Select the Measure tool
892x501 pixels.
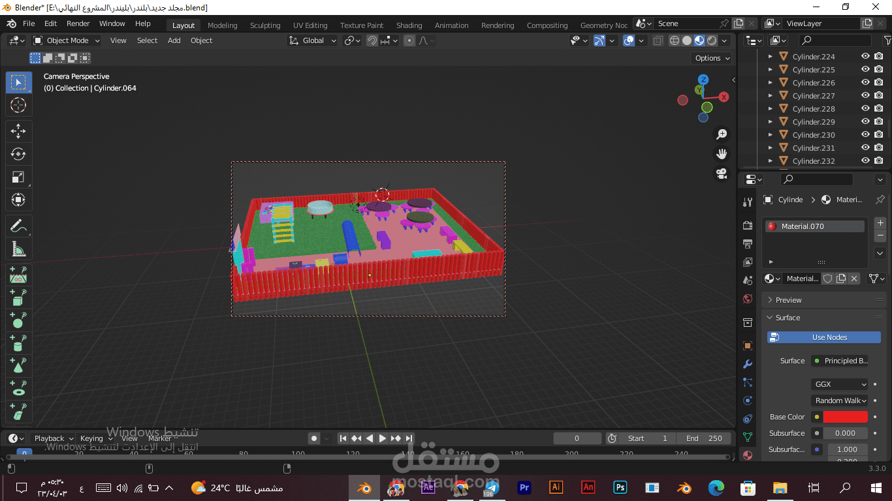point(18,249)
